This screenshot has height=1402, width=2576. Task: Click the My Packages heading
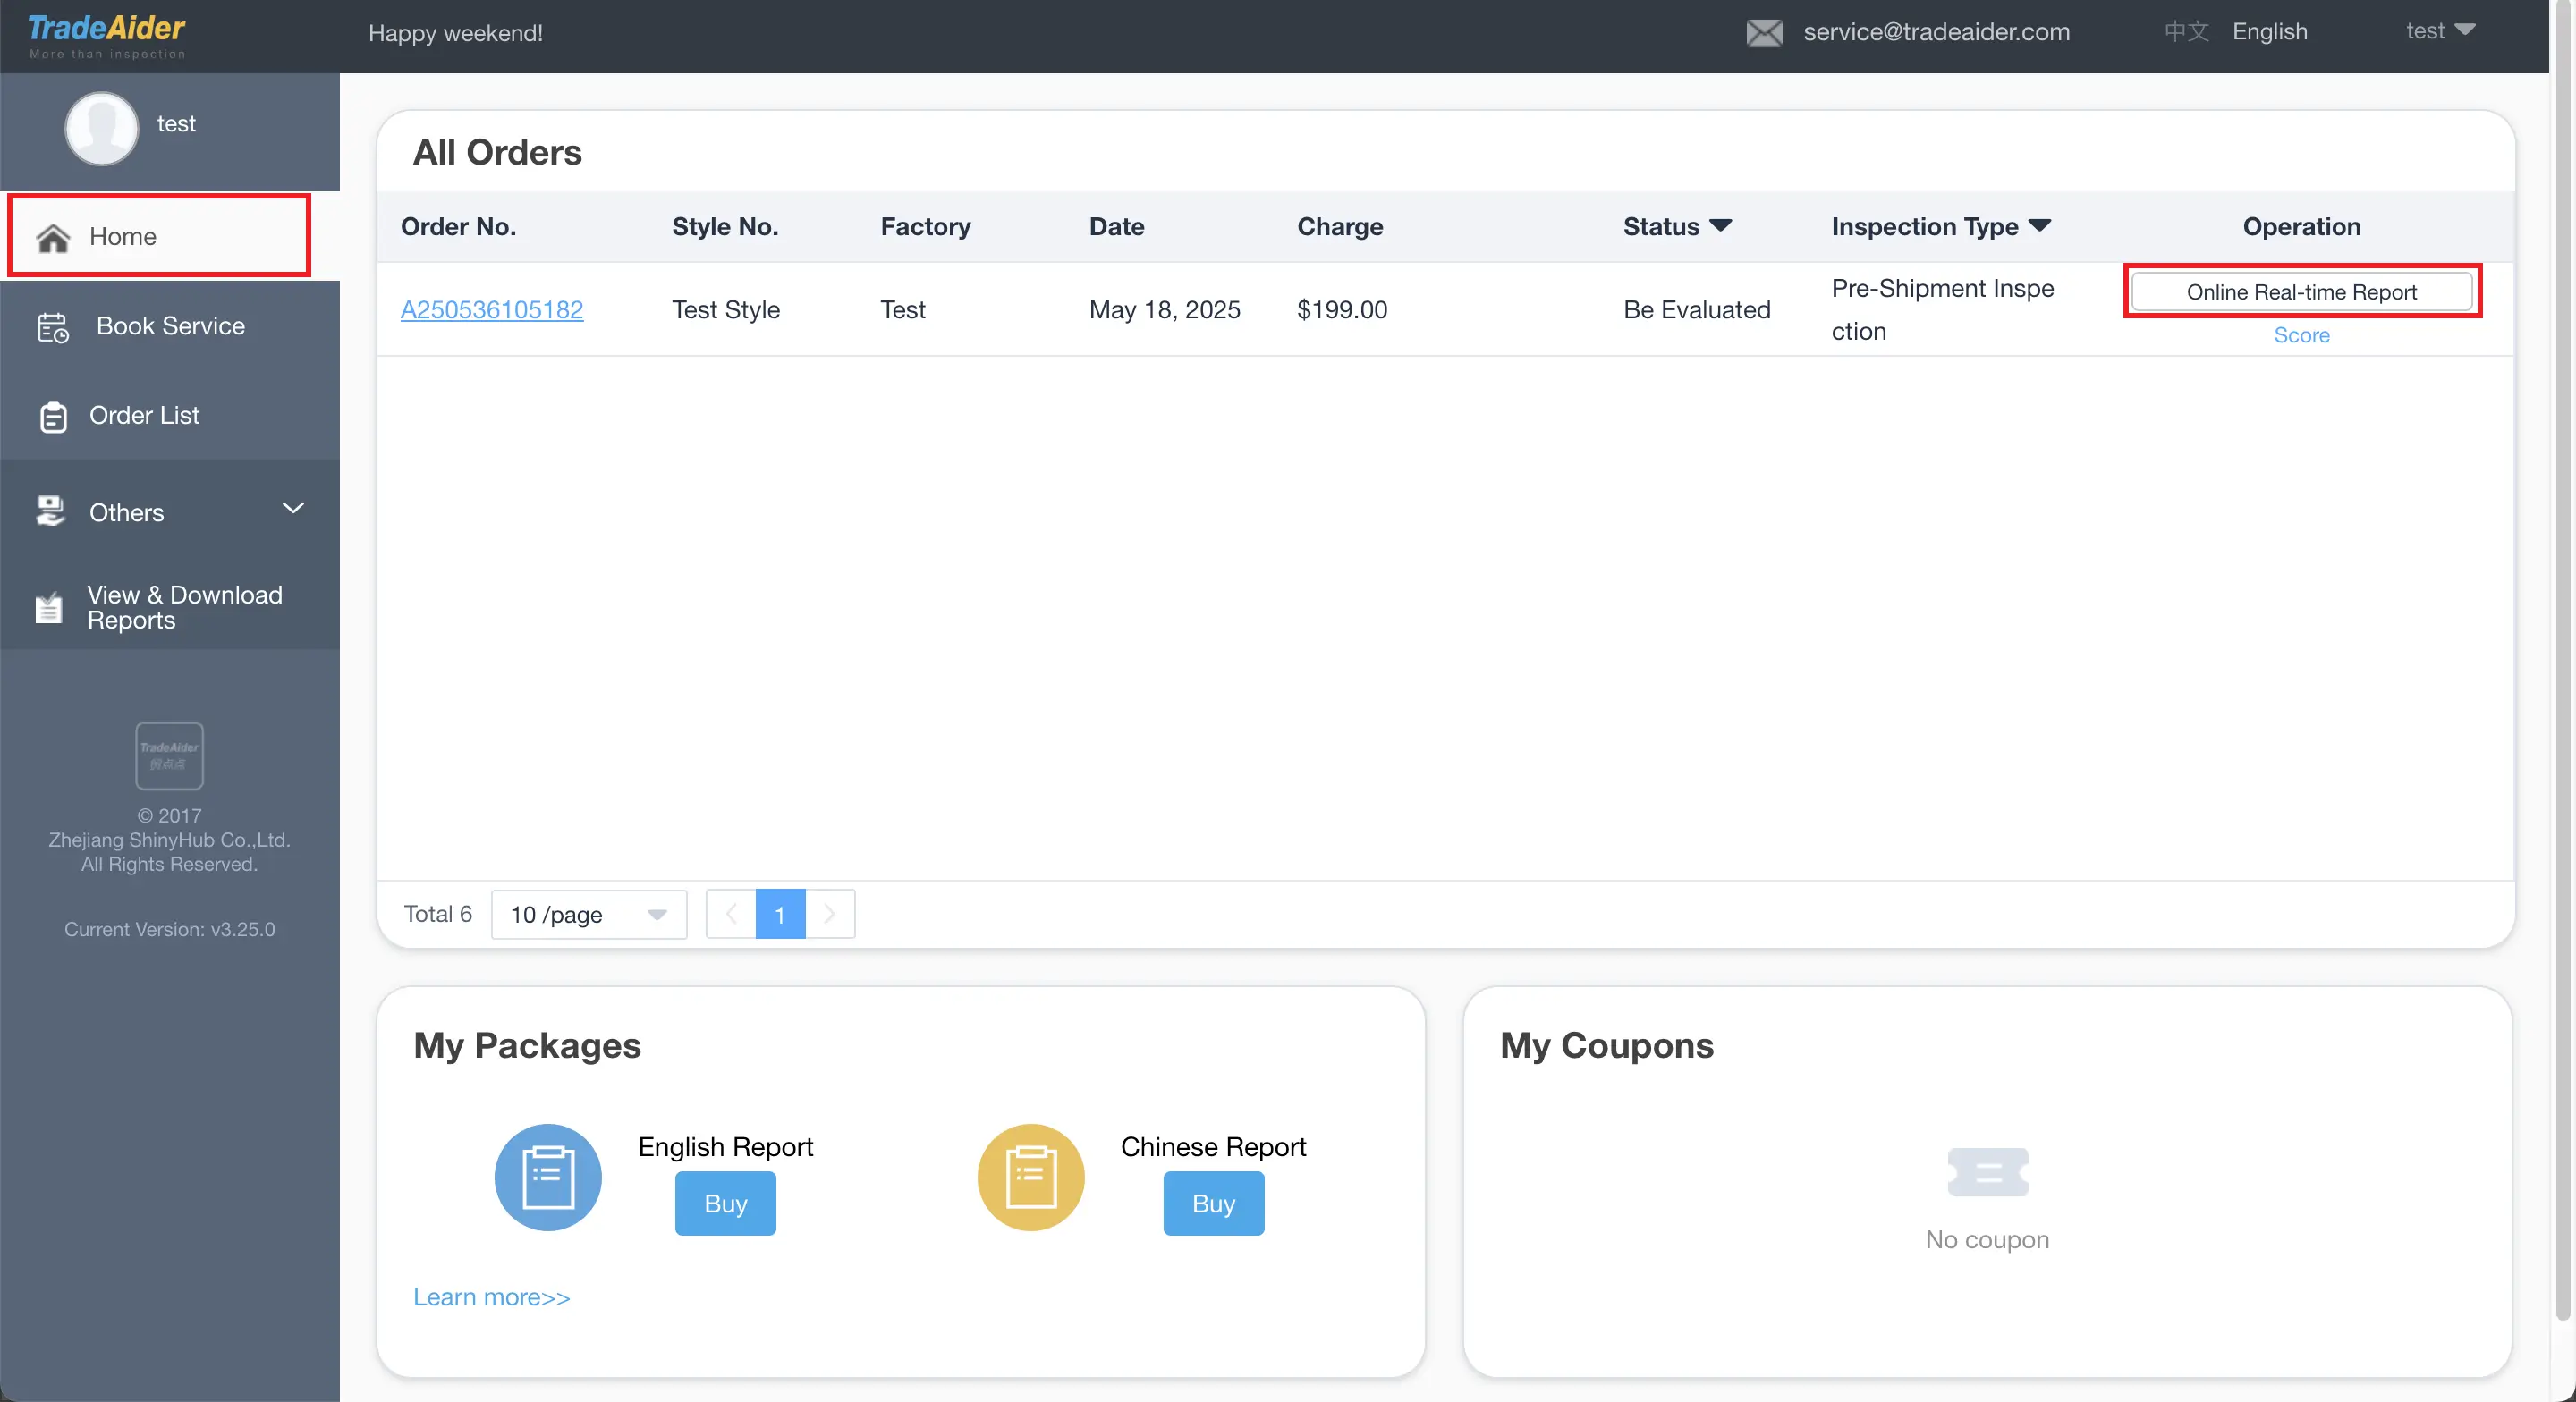[x=527, y=1045]
